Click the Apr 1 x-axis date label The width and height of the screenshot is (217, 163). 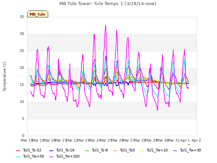185,140
